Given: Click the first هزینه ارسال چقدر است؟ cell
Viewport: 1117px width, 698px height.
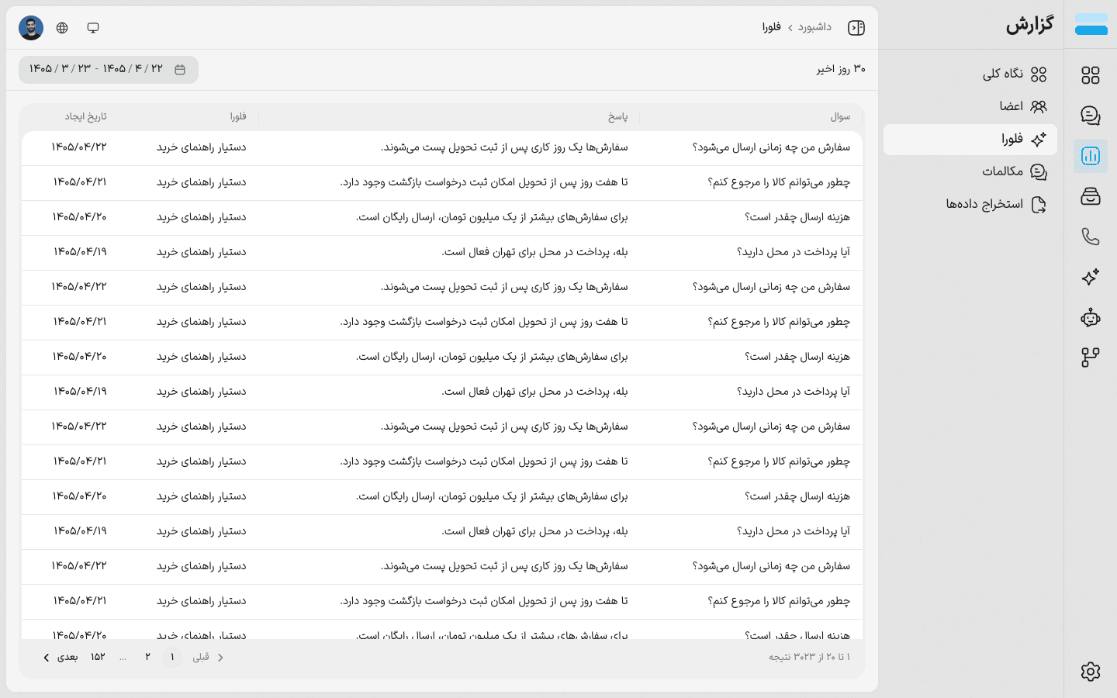Looking at the screenshot, I should pos(797,217).
